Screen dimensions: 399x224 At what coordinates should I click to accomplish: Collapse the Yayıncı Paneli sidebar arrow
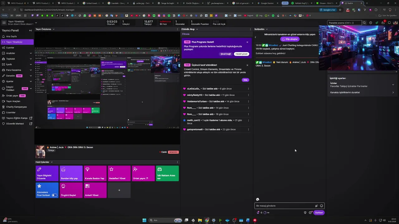[x=31, y=30]
